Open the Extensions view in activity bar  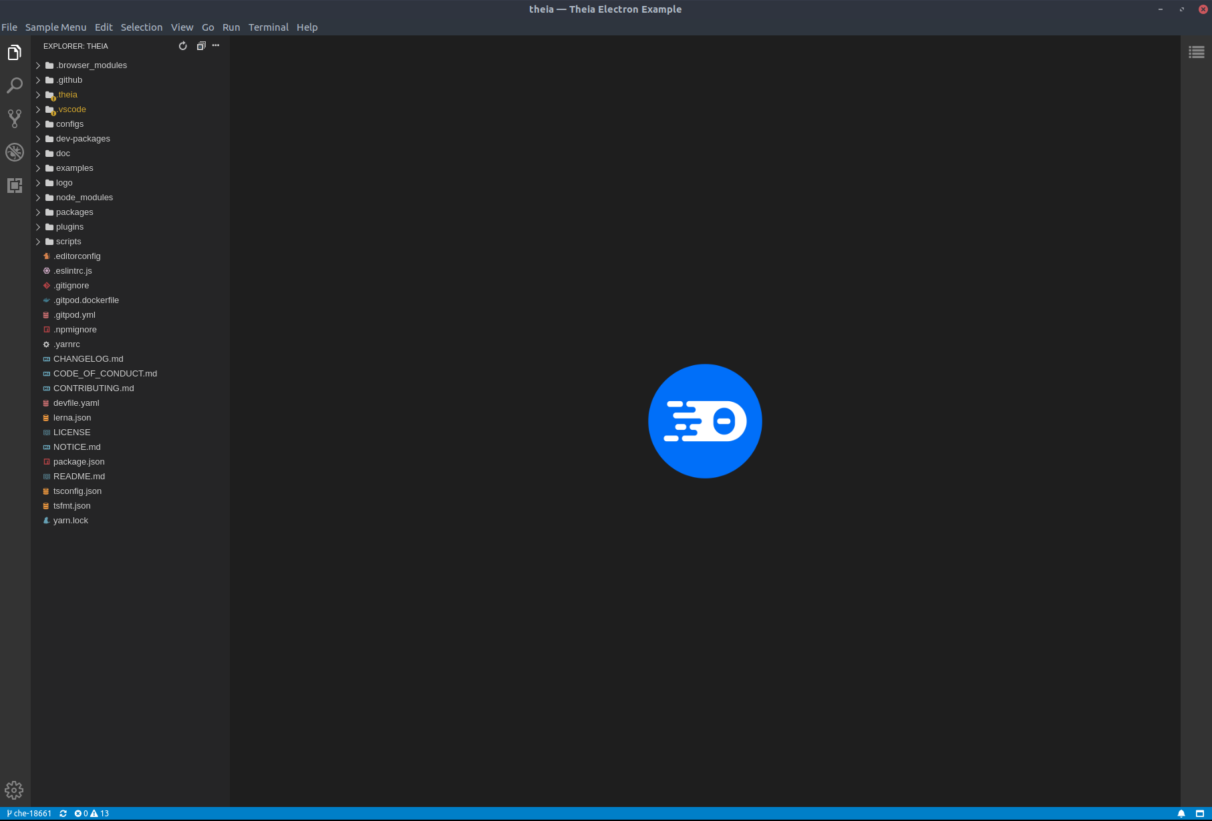pyautogui.click(x=15, y=185)
